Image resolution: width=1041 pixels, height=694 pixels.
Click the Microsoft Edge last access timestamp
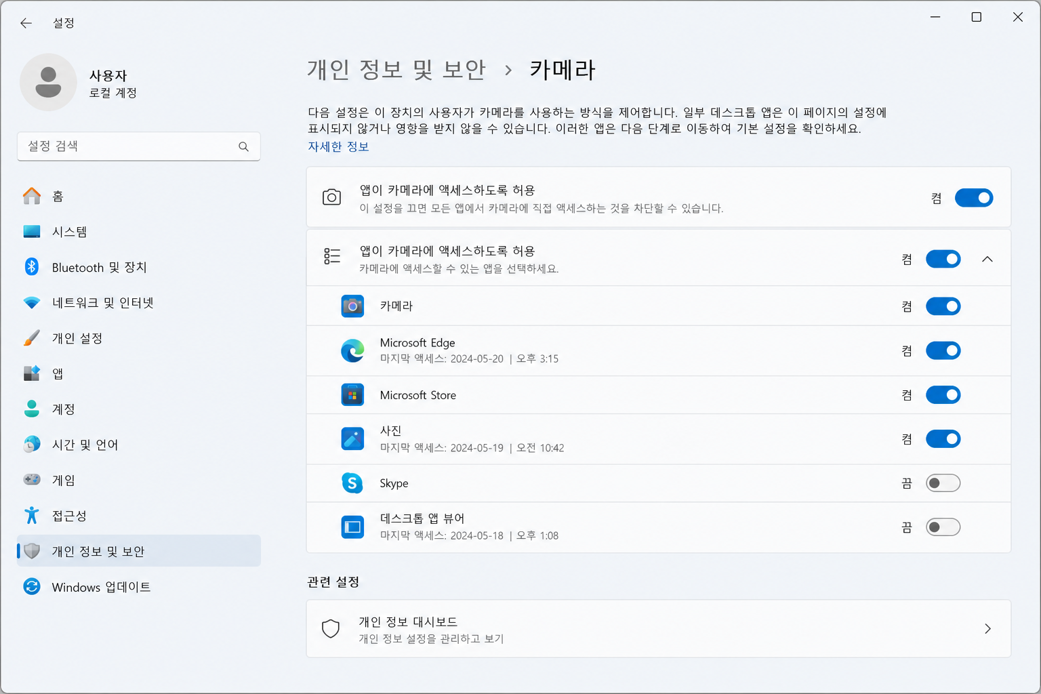469,359
